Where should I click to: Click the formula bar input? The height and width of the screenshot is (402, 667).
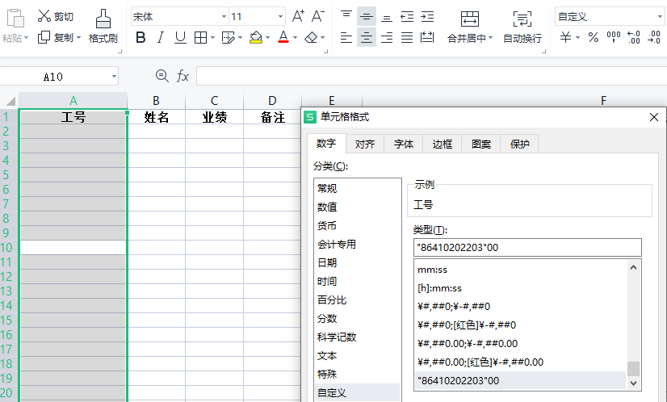click(431, 77)
